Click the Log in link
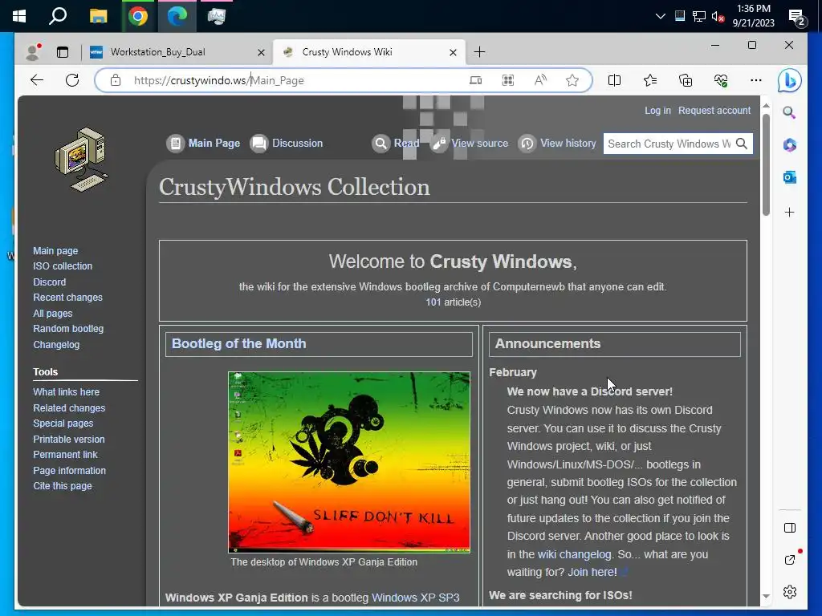The image size is (822, 616). [x=657, y=111]
